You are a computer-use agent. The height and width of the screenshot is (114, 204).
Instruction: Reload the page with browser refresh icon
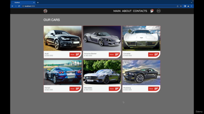(19, 6)
